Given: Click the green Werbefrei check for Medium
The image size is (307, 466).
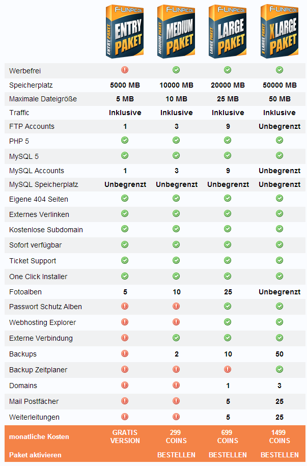Looking at the screenshot, I should [176, 70].
